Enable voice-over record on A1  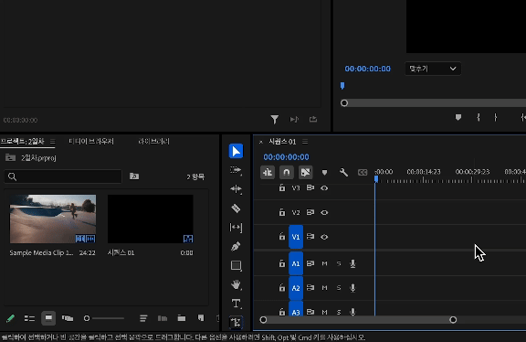tap(352, 263)
